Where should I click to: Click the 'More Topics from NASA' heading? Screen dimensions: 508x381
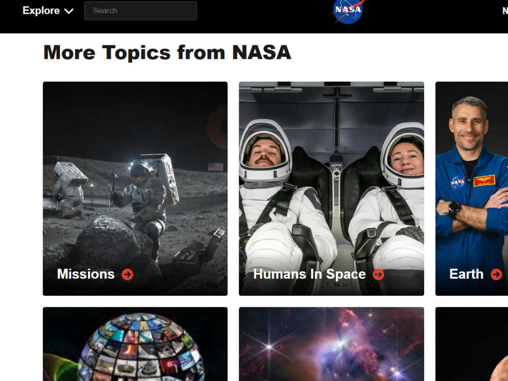[167, 52]
